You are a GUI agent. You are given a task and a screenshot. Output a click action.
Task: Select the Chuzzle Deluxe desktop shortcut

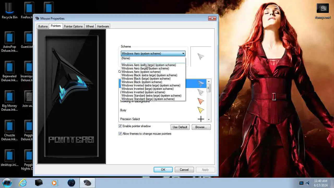coord(9,130)
